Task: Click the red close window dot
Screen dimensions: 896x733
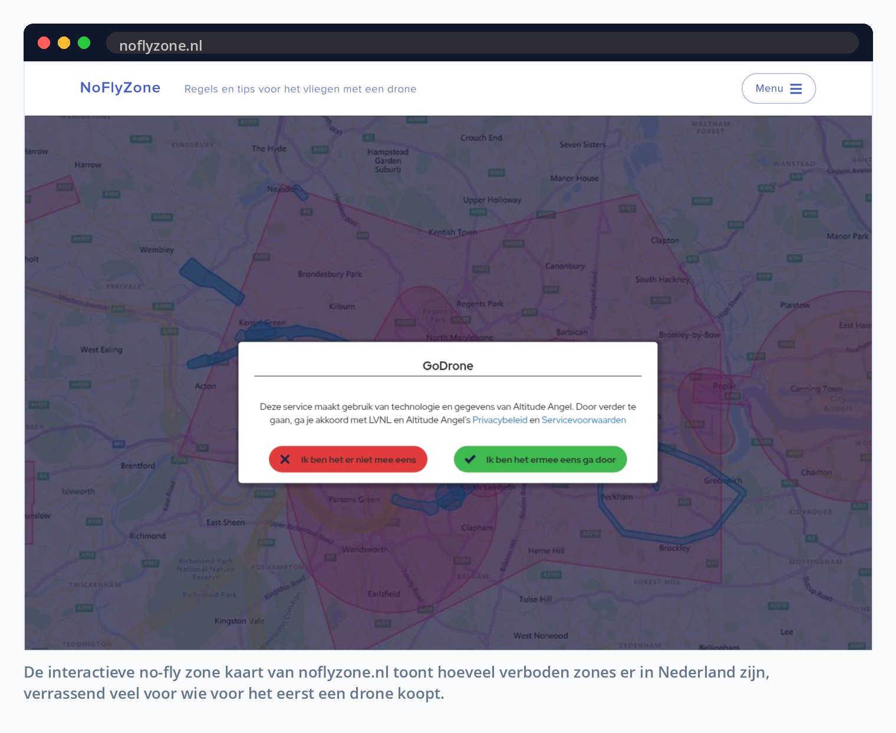Action: (x=44, y=42)
